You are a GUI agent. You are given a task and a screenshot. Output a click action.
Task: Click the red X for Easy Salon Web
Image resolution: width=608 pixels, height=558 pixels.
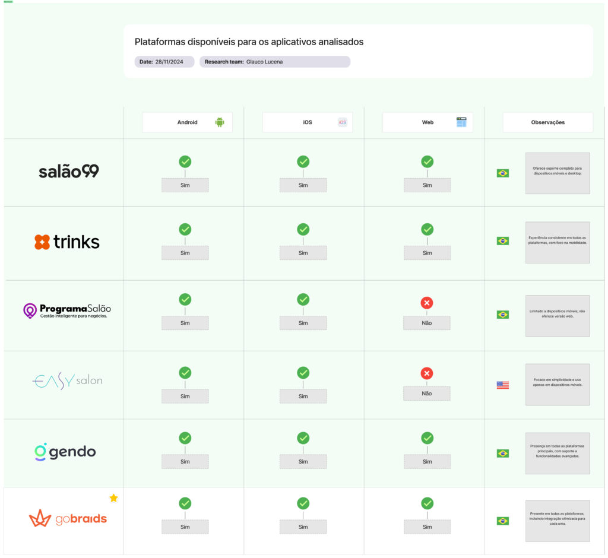pyautogui.click(x=427, y=373)
